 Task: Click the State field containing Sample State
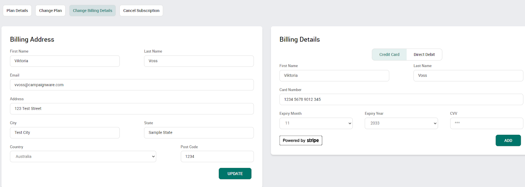click(199, 133)
